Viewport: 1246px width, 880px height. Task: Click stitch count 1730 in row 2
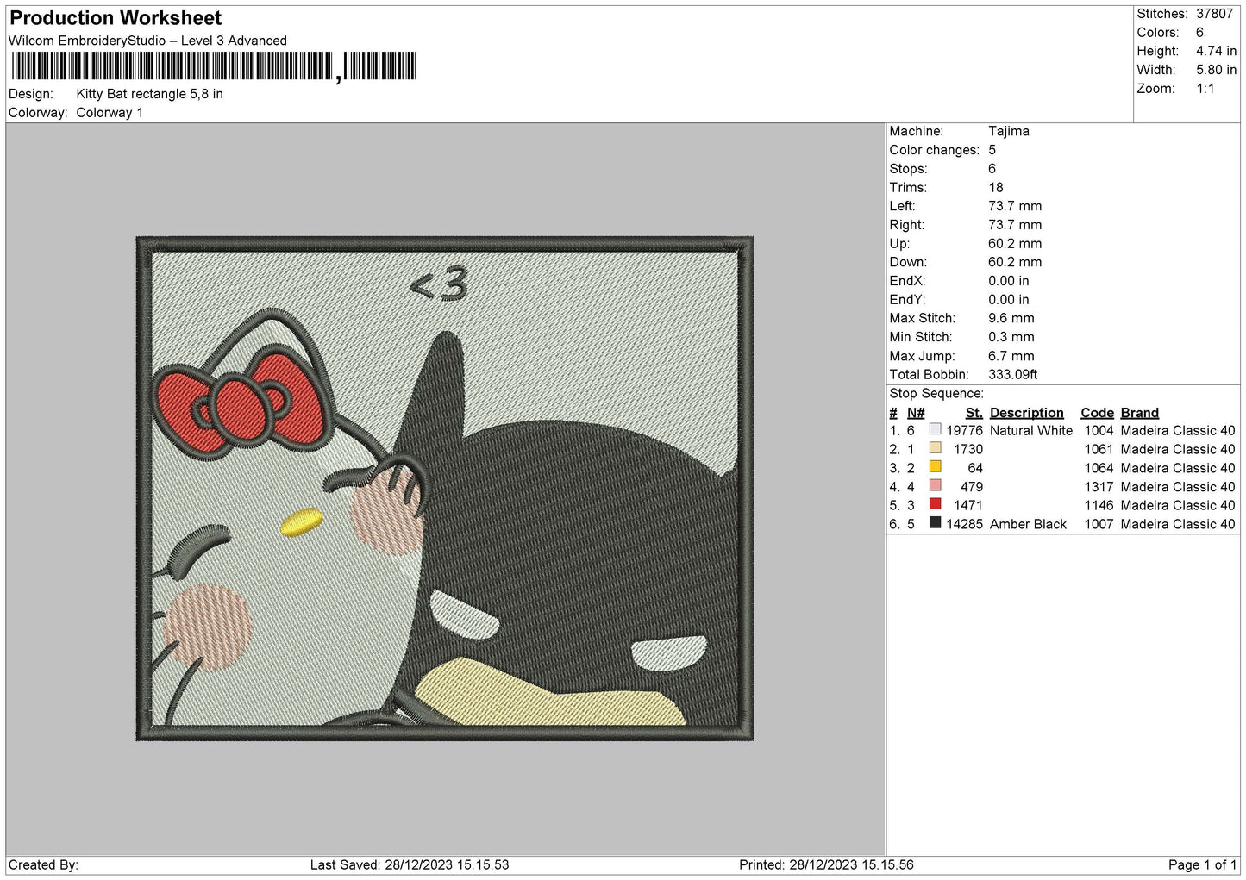pyautogui.click(x=967, y=450)
